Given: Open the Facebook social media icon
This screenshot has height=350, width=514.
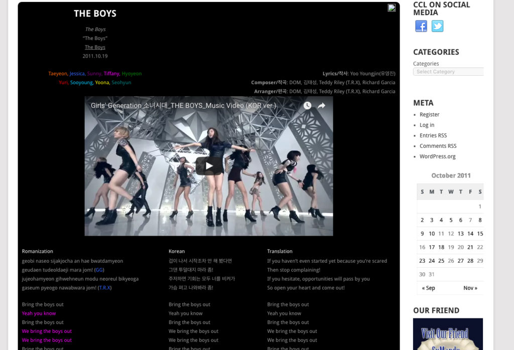Looking at the screenshot, I should point(421,26).
